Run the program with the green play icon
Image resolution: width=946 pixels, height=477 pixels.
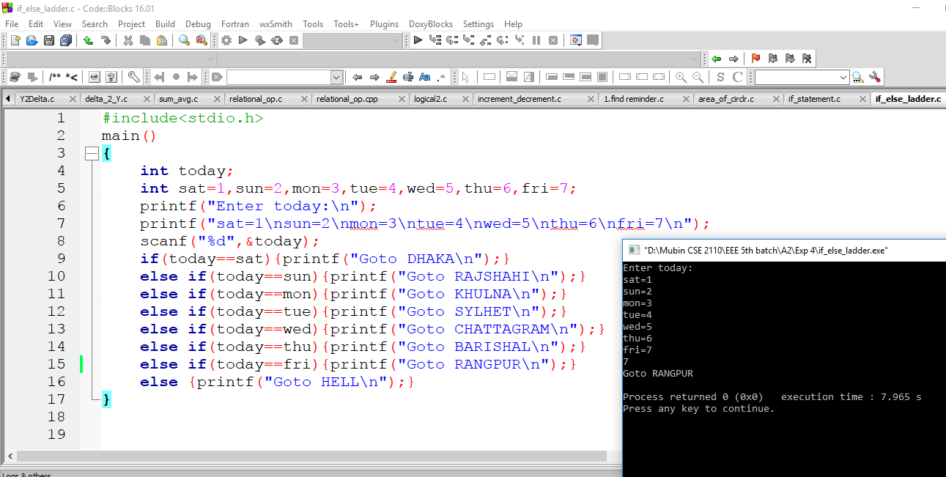pyautogui.click(x=243, y=40)
